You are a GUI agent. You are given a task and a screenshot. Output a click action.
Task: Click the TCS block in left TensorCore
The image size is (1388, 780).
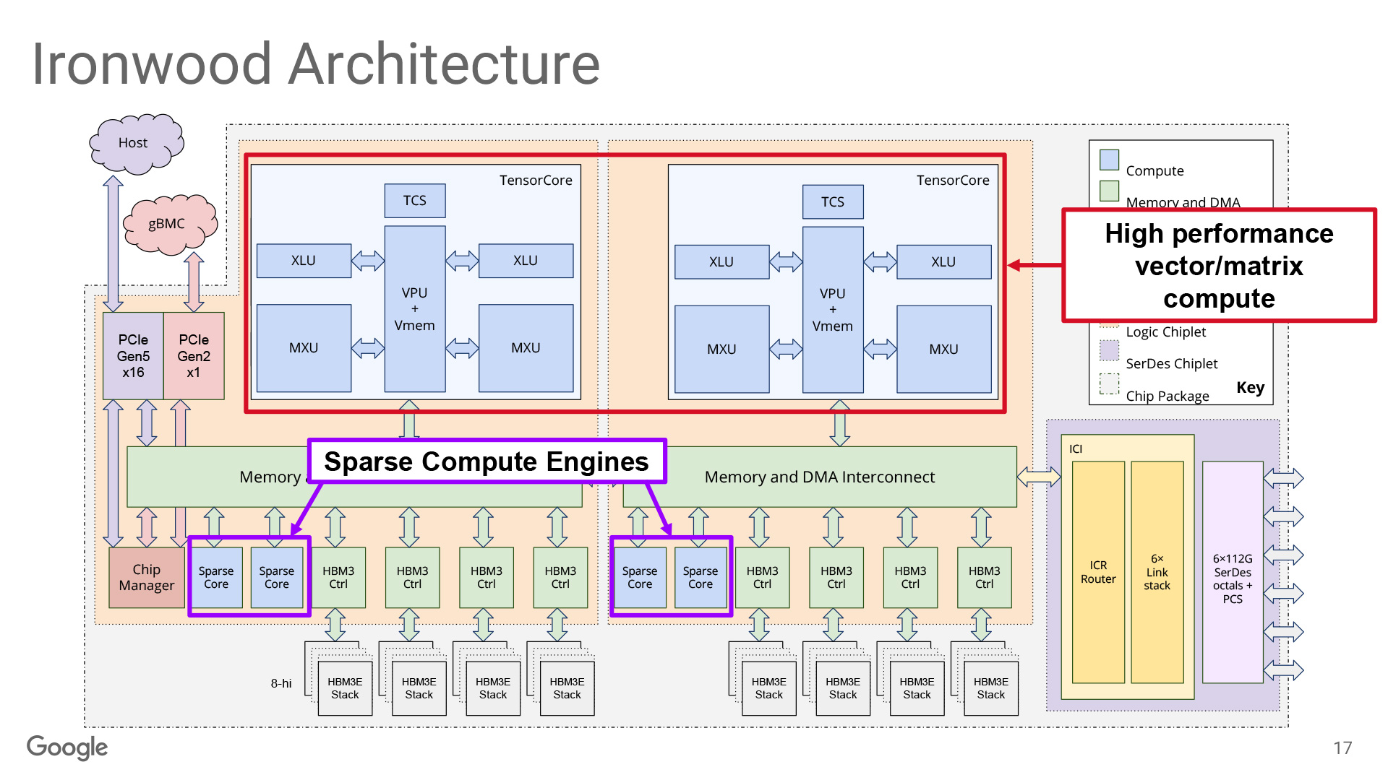414,201
